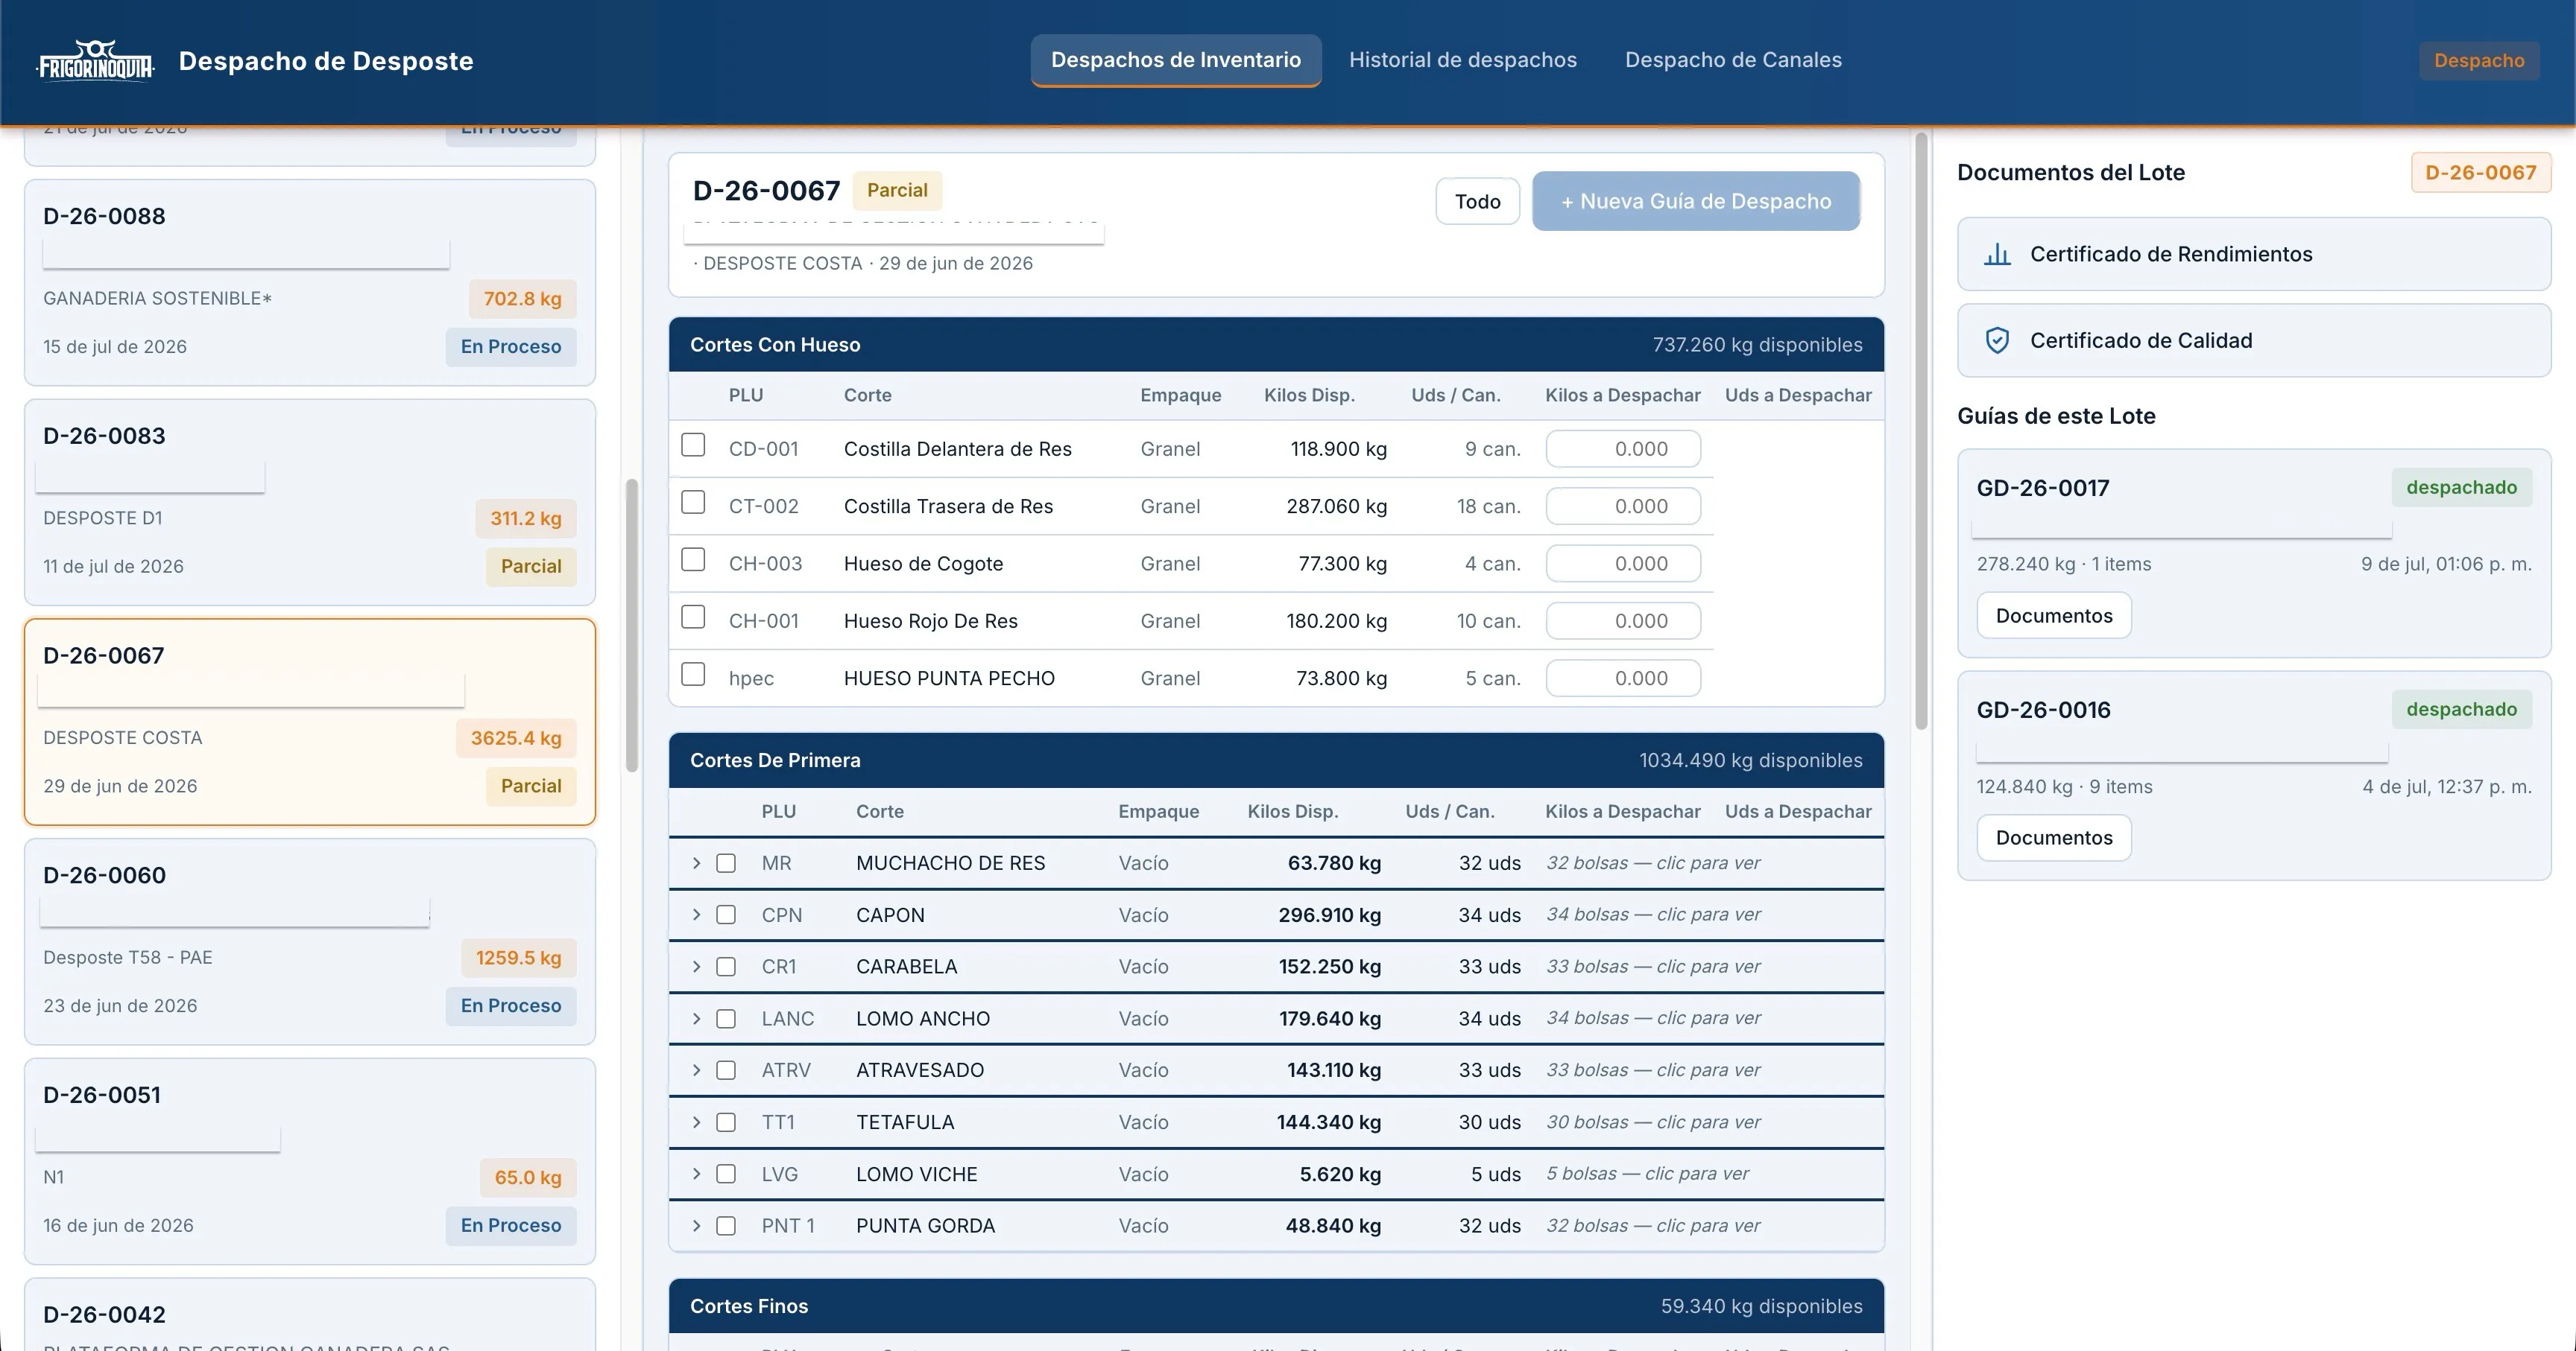
Task: Expand the ATRAVESADO row chevron
Action: 697,1070
